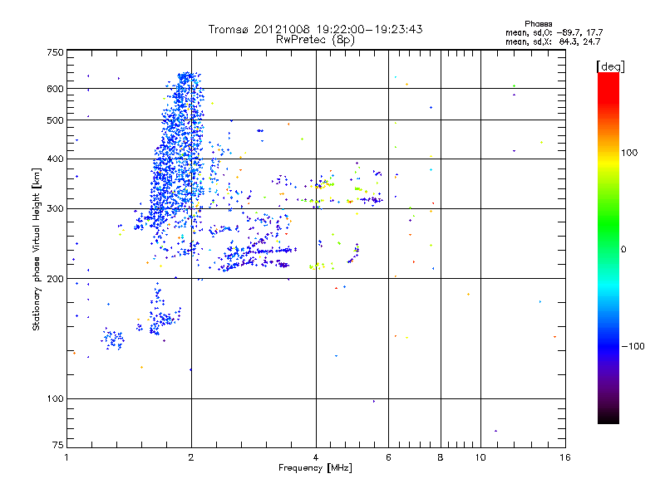Click the "[deg]" colorbar unit label
Screen dimensions: 665x498
coord(610,66)
